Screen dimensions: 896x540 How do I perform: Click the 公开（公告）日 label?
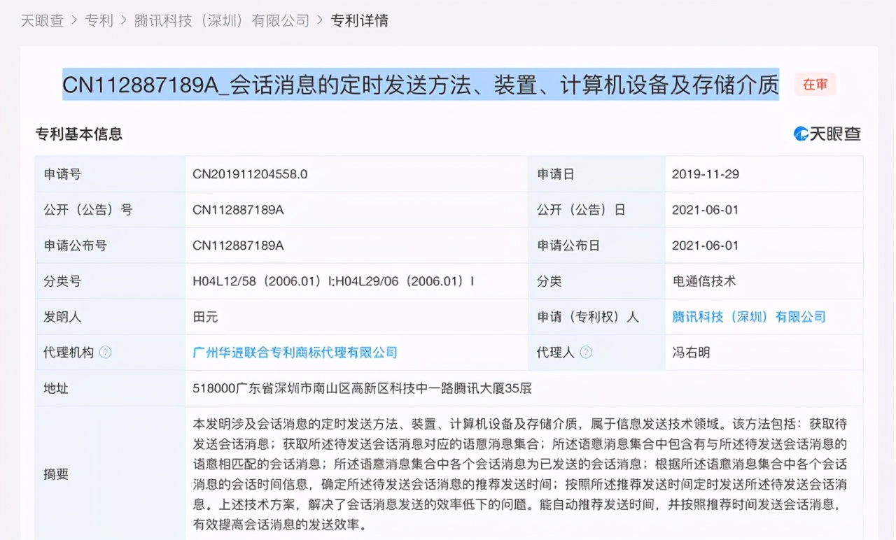pos(581,210)
